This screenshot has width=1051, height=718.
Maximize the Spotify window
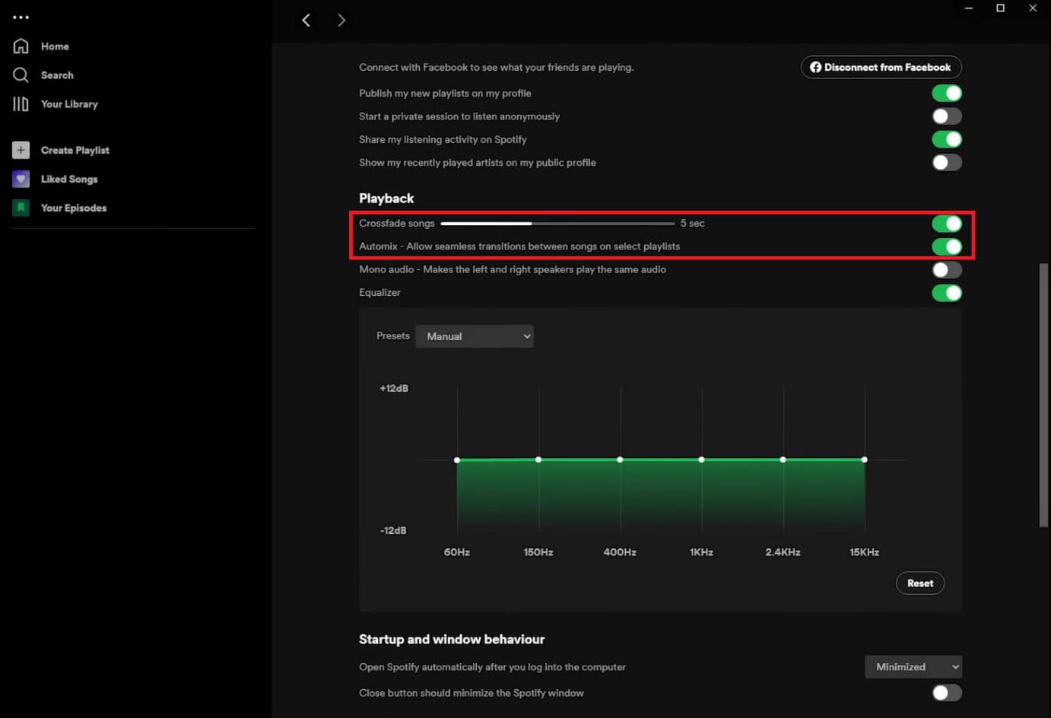coord(1001,8)
